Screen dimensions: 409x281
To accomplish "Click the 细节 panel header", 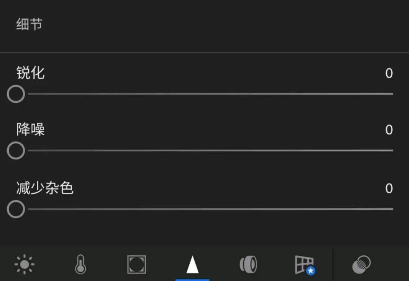I will pos(29,25).
